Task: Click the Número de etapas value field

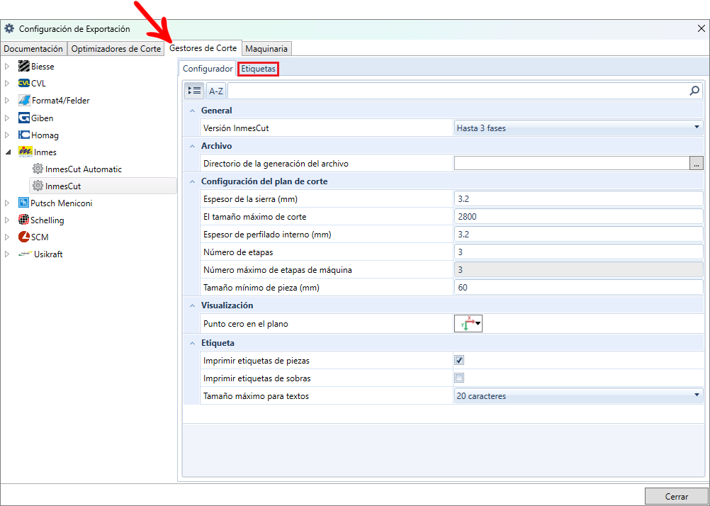Action: (x=578, y=252)
